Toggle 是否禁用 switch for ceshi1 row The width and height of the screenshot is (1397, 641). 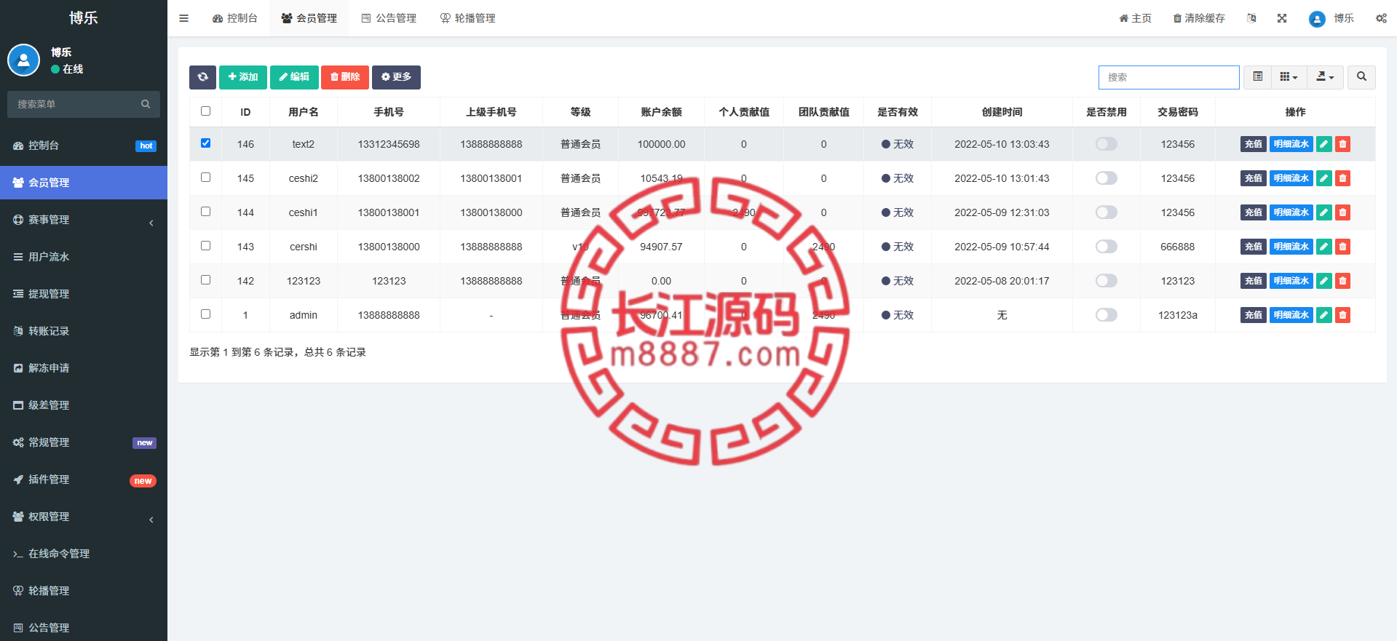(1107, 212)
